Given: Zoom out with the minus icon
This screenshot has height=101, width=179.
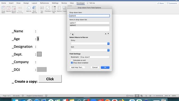Looking at the screenshot, I should tap(154, 96).
